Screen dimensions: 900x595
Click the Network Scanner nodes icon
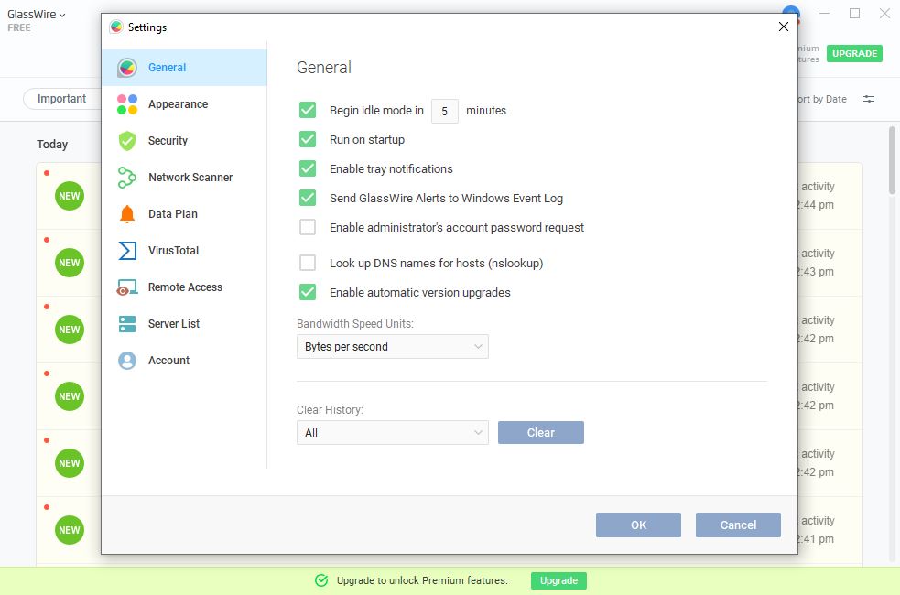click(x=127, y=178)
